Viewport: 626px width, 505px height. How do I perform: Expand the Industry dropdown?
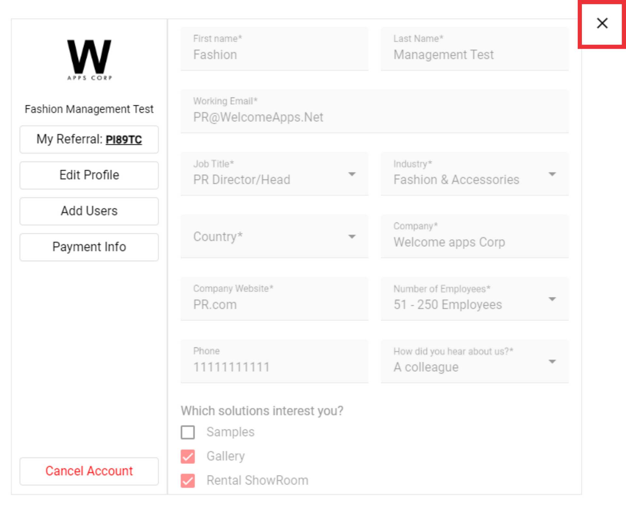[474, 174]
